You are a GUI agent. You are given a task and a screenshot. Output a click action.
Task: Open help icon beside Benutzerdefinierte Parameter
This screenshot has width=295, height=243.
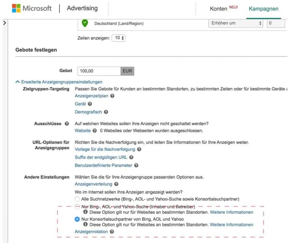coord(136,166)
